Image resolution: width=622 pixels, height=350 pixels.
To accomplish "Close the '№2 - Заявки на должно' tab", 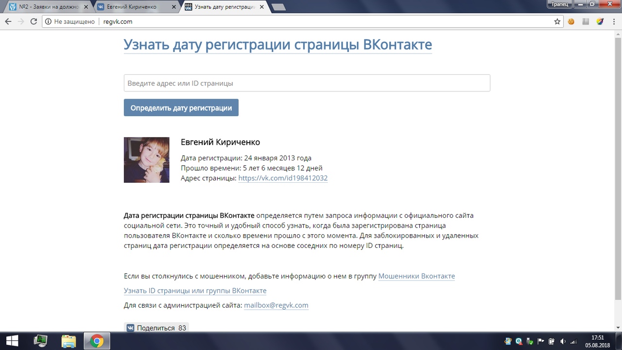I will 86,7.
